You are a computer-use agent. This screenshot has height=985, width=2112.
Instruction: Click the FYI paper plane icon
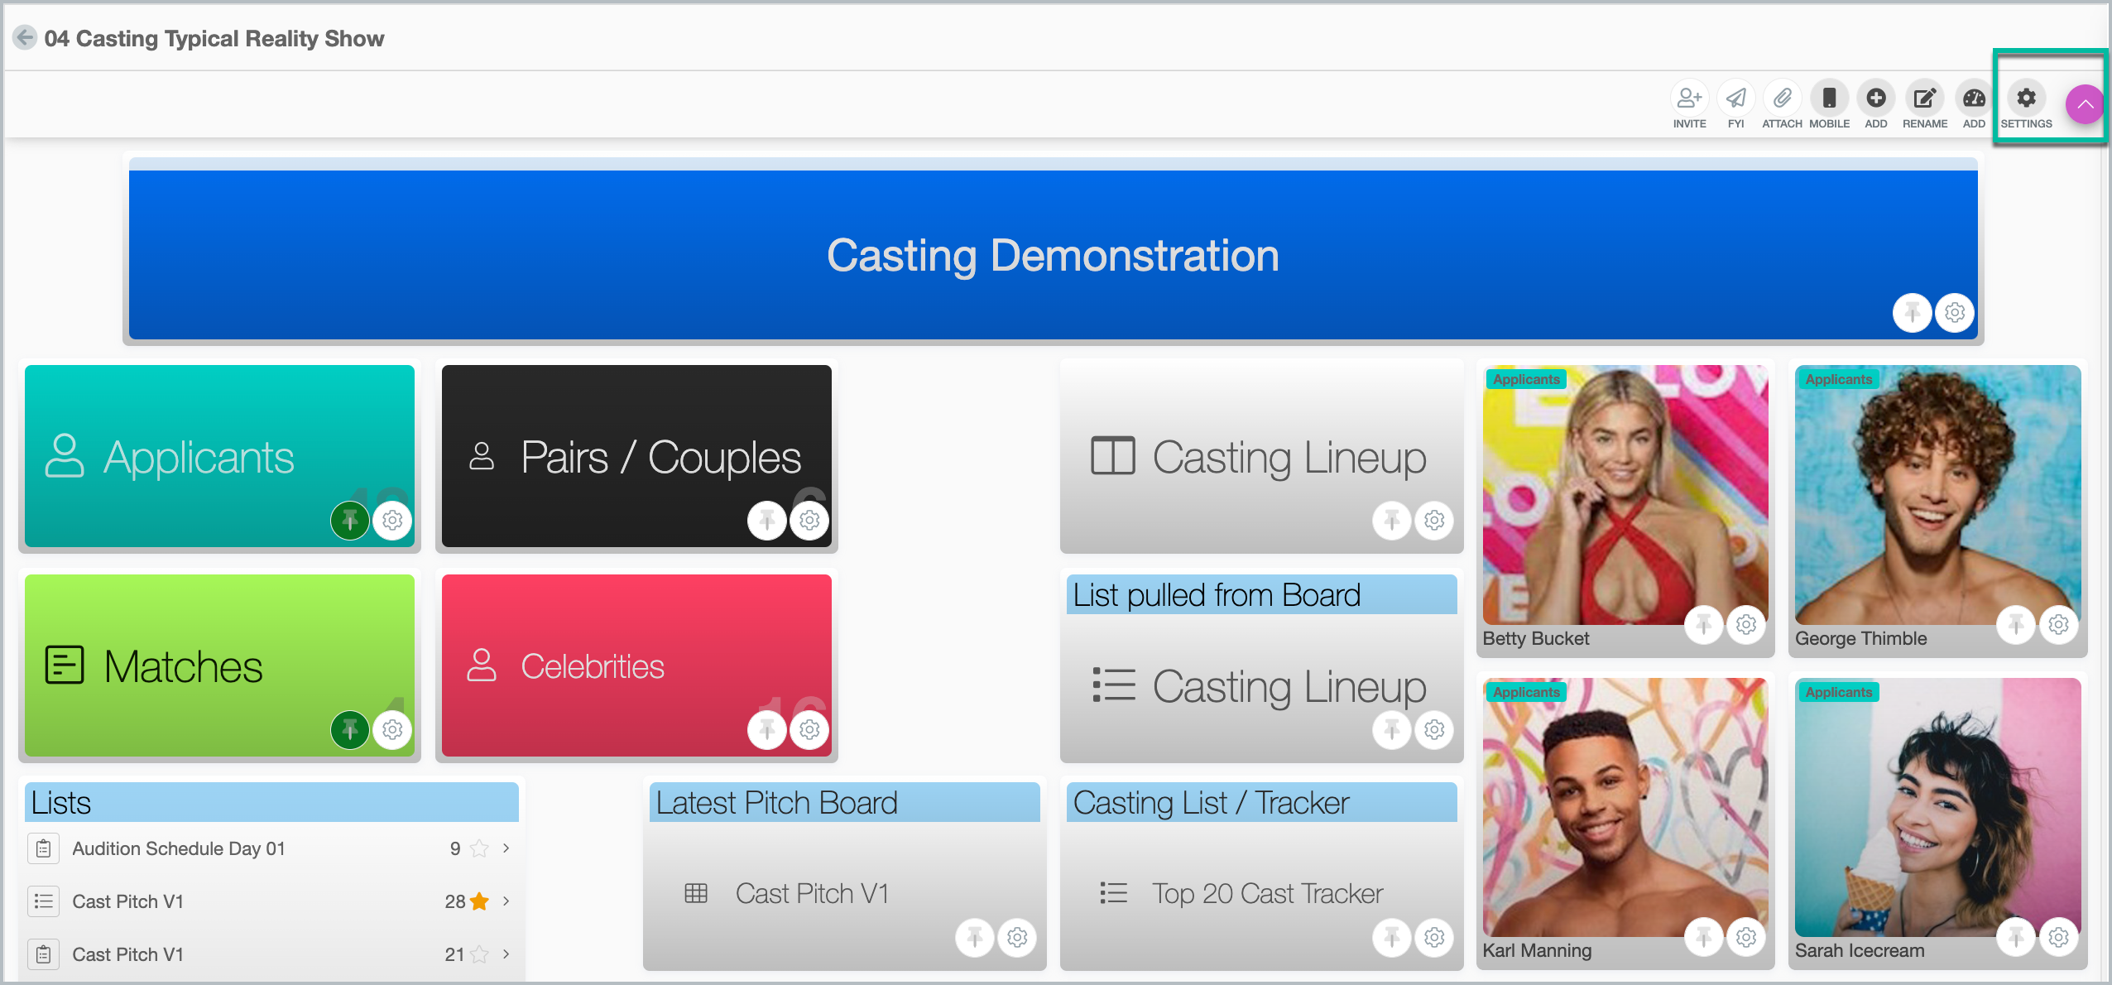pos(1735,98)
